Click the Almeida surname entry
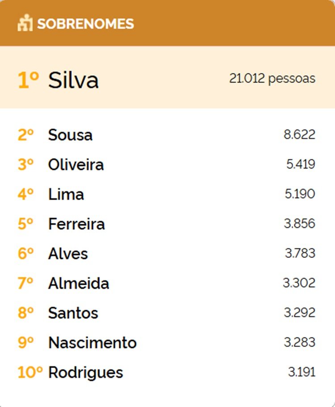Screen dimensions: 335x407 (79, 283)
